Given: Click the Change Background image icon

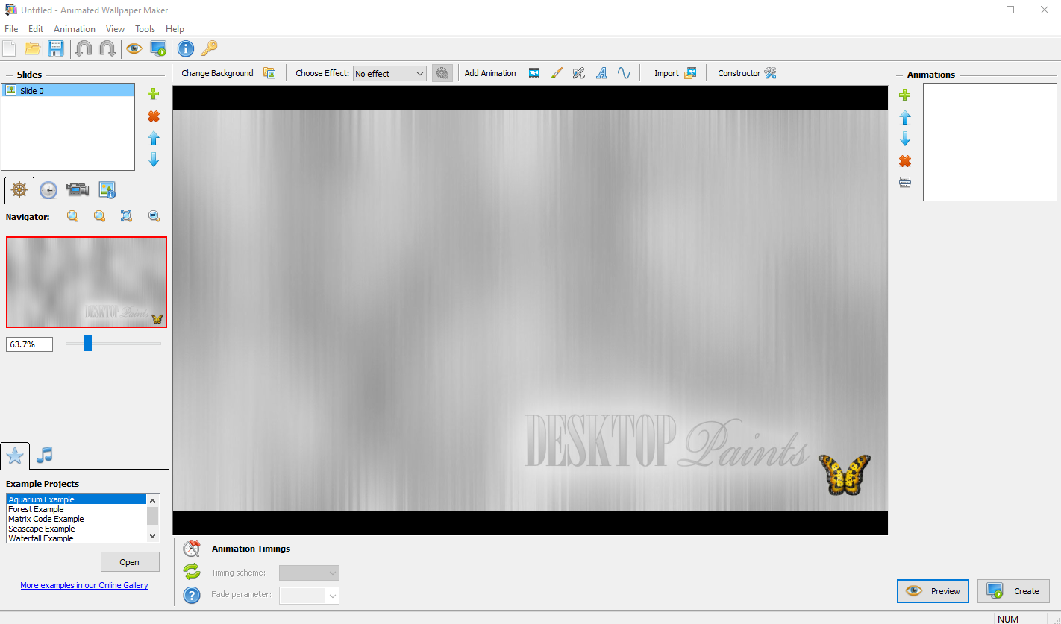Looking at the screenshot, I should pos(269,73).
